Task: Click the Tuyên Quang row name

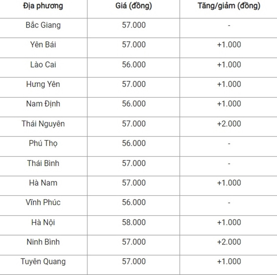Action: [x=43, y=262]
